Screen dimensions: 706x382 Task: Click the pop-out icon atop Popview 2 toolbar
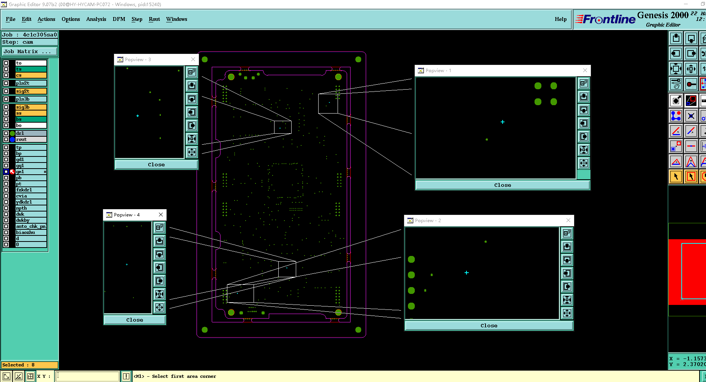567,233
